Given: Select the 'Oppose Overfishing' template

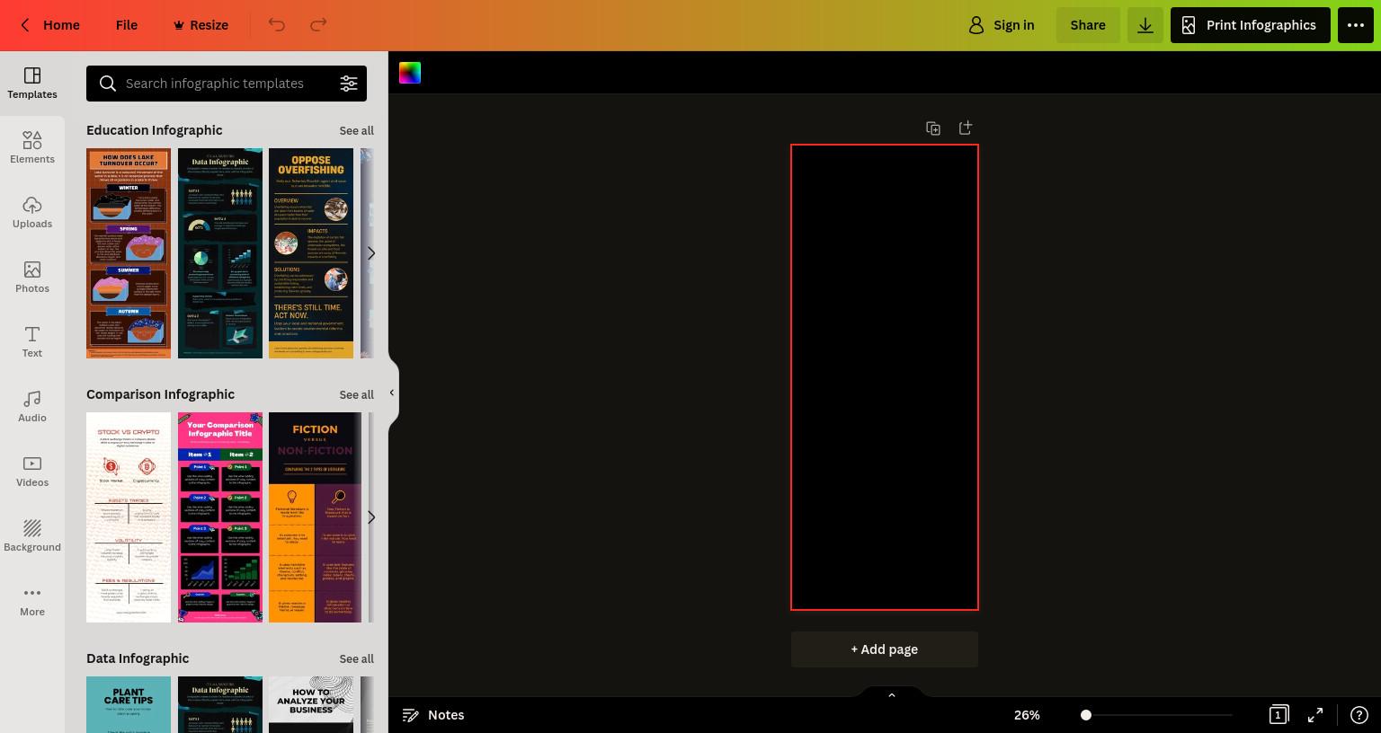Looking at the screenshot, I should pos(311,253).
